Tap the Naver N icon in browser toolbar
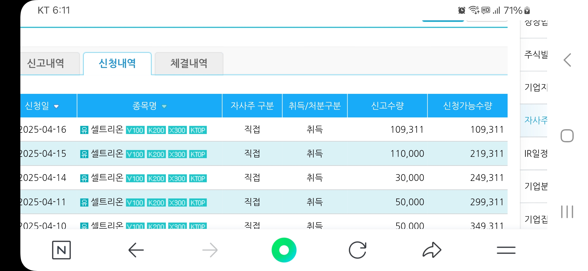The image size is (588, 271). [61, 250]
